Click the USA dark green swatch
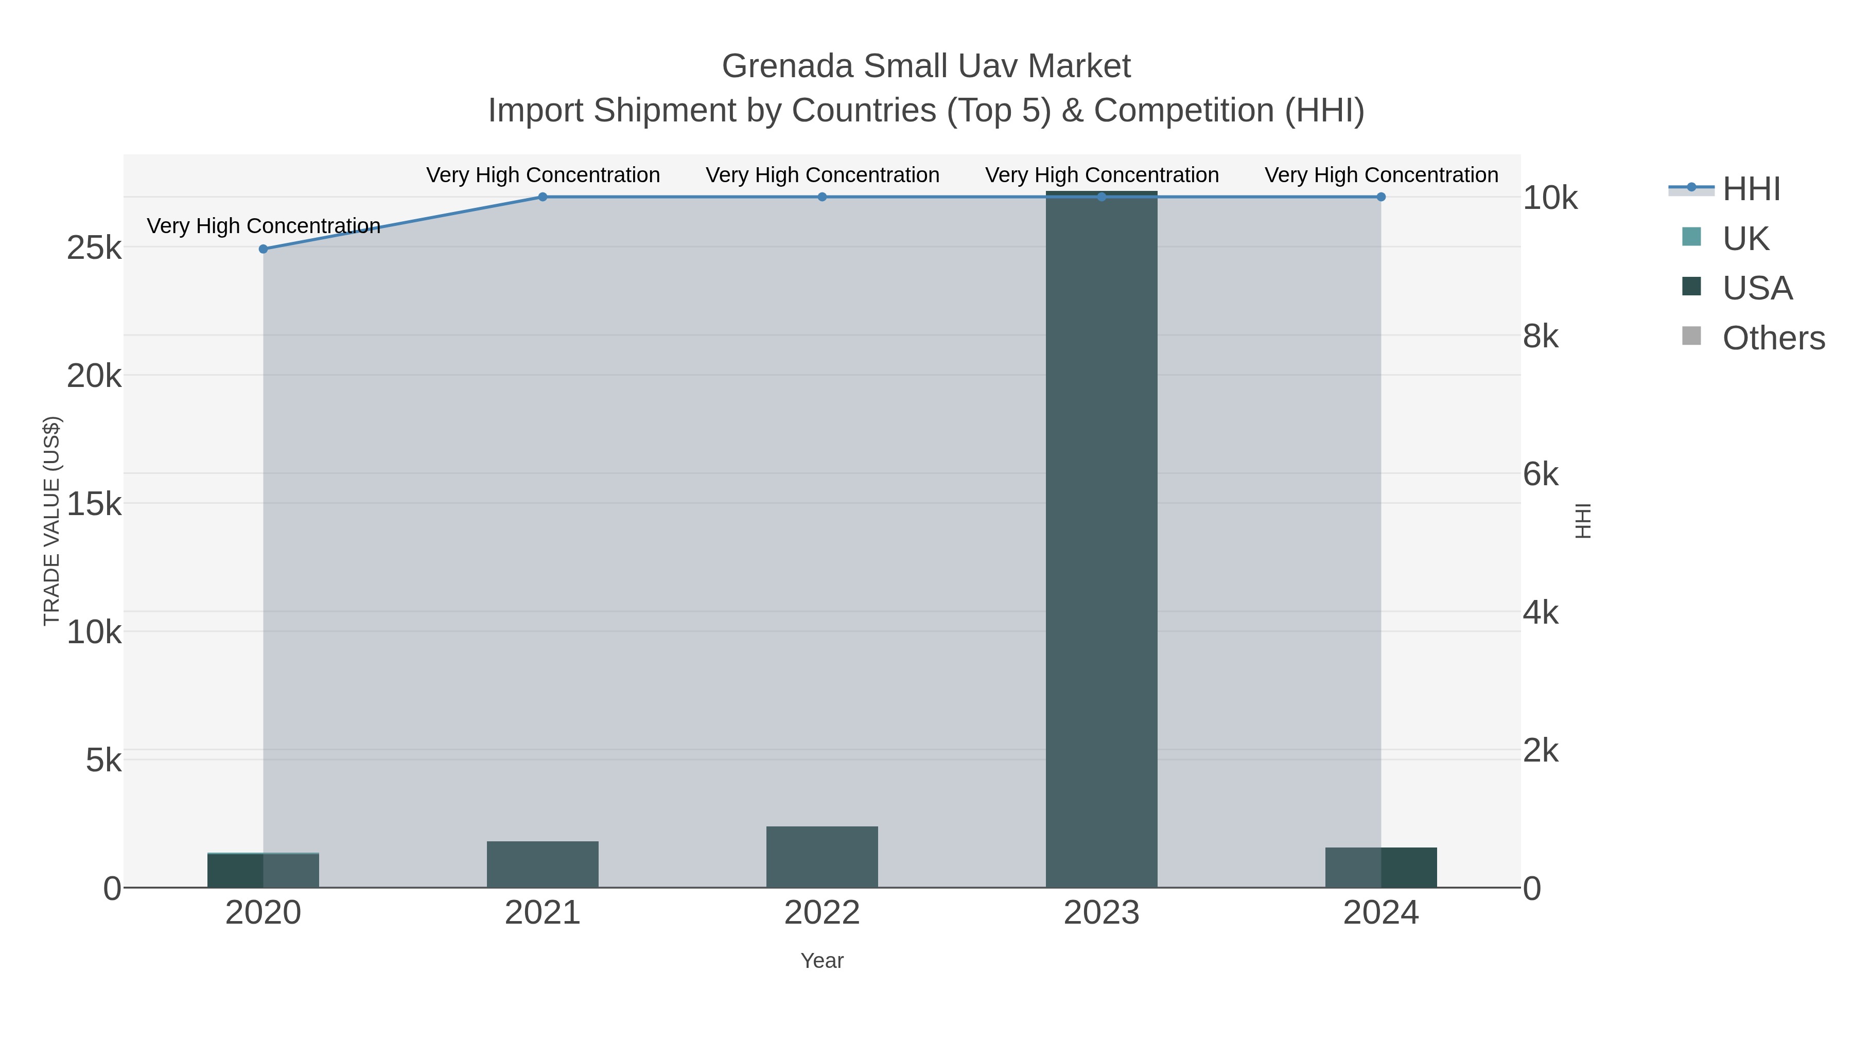1853x1042 pixels. pyautogui.click(x=1691, y=286)
